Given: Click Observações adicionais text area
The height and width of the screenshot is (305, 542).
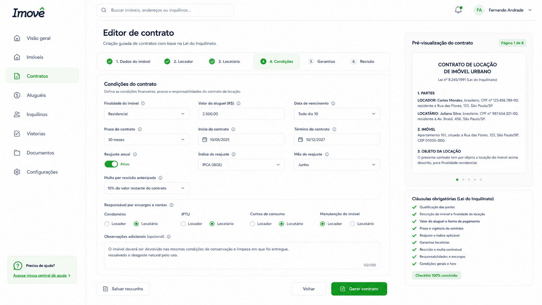Looking at the screenshot, I should (242, 256).
